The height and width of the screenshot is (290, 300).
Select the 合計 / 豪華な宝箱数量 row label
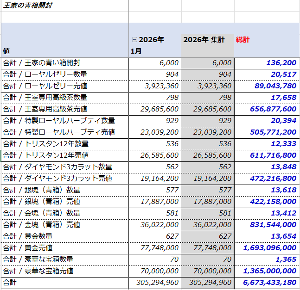38,259
